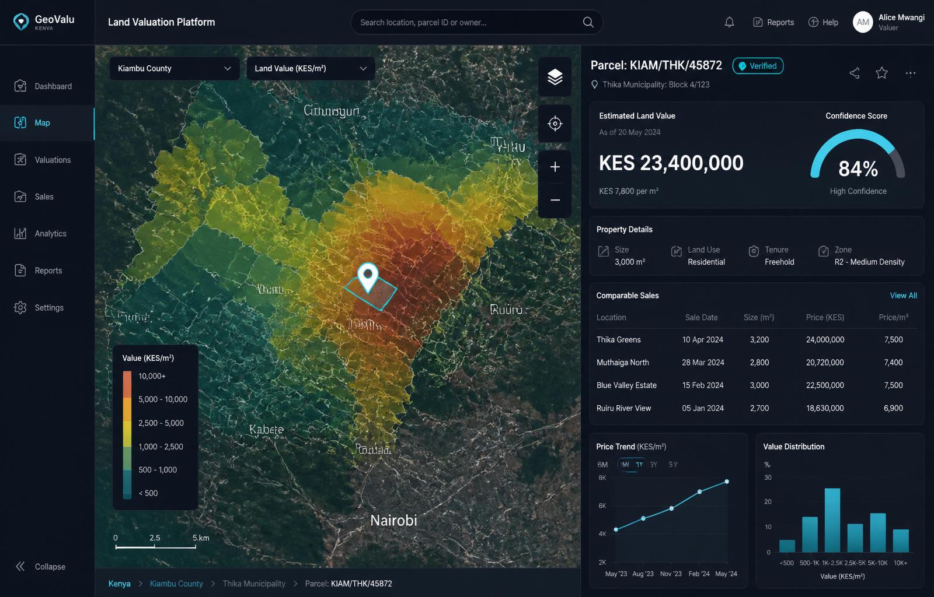
Task: Click the 84% confidence gauge
Action: point(858,155)
